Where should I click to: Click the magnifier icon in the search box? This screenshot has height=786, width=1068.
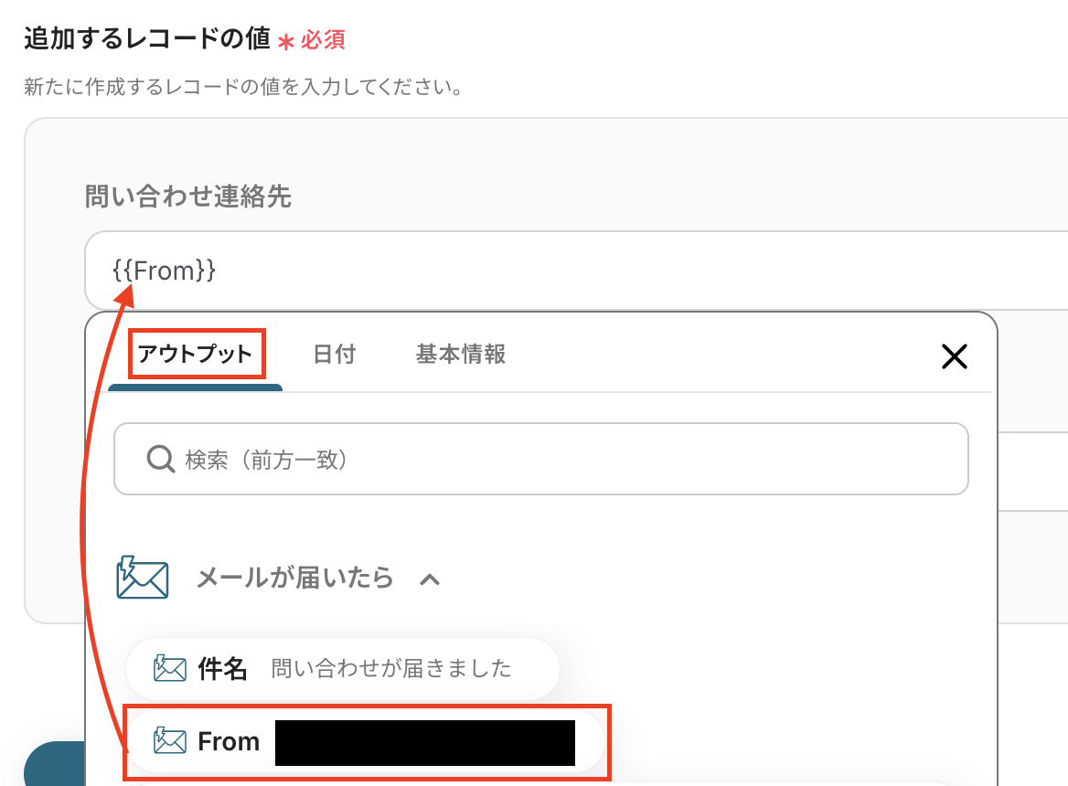point(160,459)
